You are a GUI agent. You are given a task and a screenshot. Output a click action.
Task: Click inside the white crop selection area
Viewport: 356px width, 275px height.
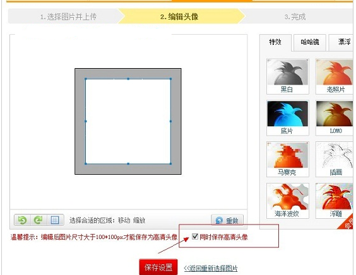coord(128,121)
